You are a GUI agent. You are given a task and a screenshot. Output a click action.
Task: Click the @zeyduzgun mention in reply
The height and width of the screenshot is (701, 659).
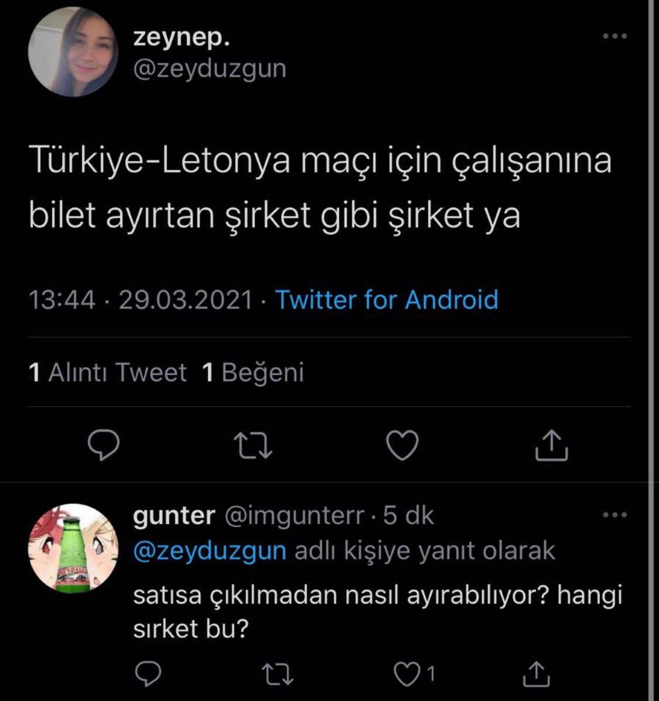pos(210,550)
